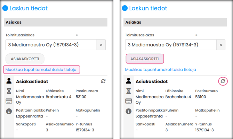The image size is (233, 139).
Task: Collapse the left Laskun tiedot section
Action: coord(5,8)
